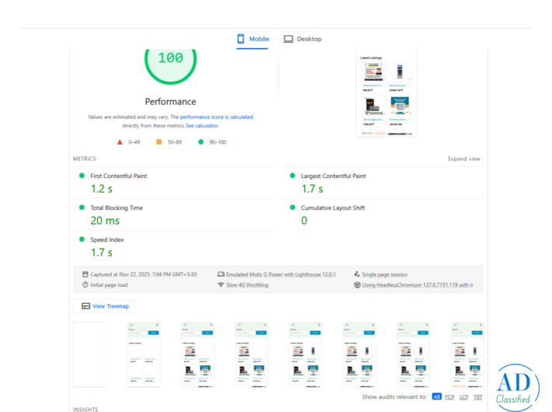Open the See calculator link
552x412 pixels.
(x=202, y=126)
